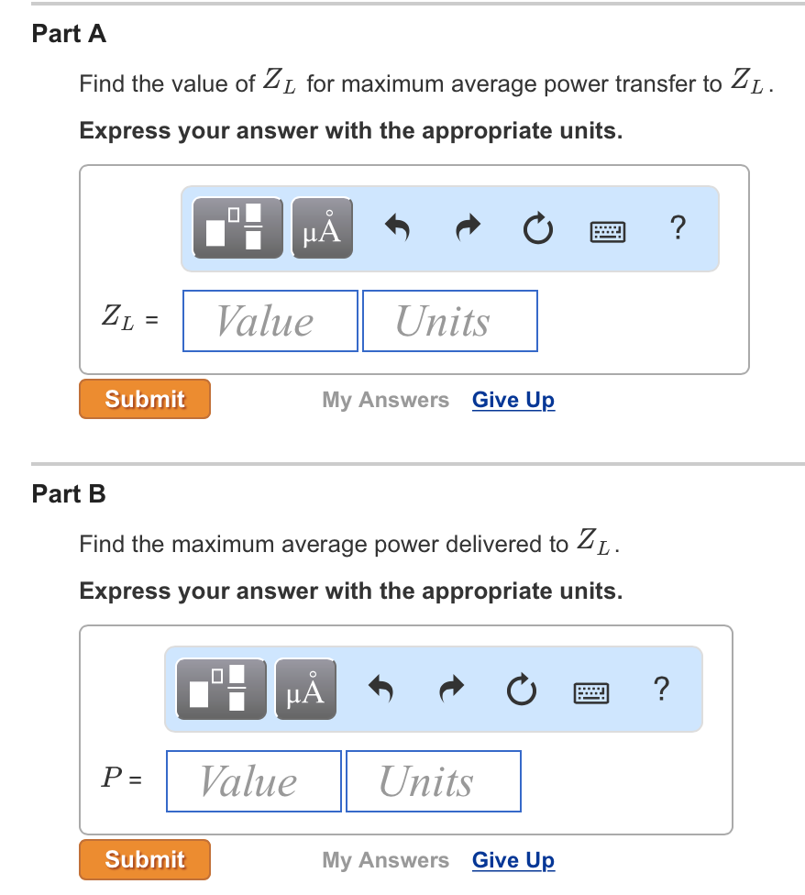Give Up on Part A
Screen dimensions: 805x895
513,400
